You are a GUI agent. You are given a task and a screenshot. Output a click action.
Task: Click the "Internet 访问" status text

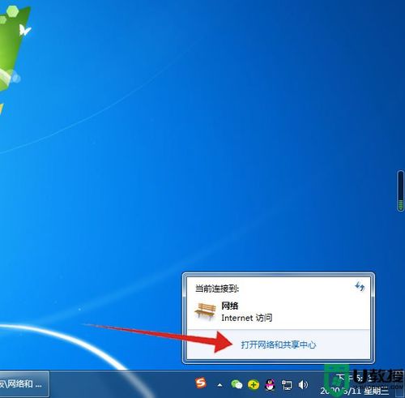(246, 318)
